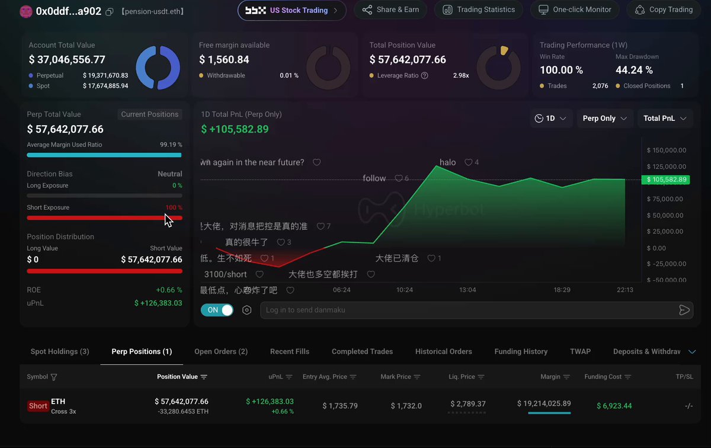The image size is (711, 448).
Task: Open the Open Orders (2) tab
Action: click(221, 351)
